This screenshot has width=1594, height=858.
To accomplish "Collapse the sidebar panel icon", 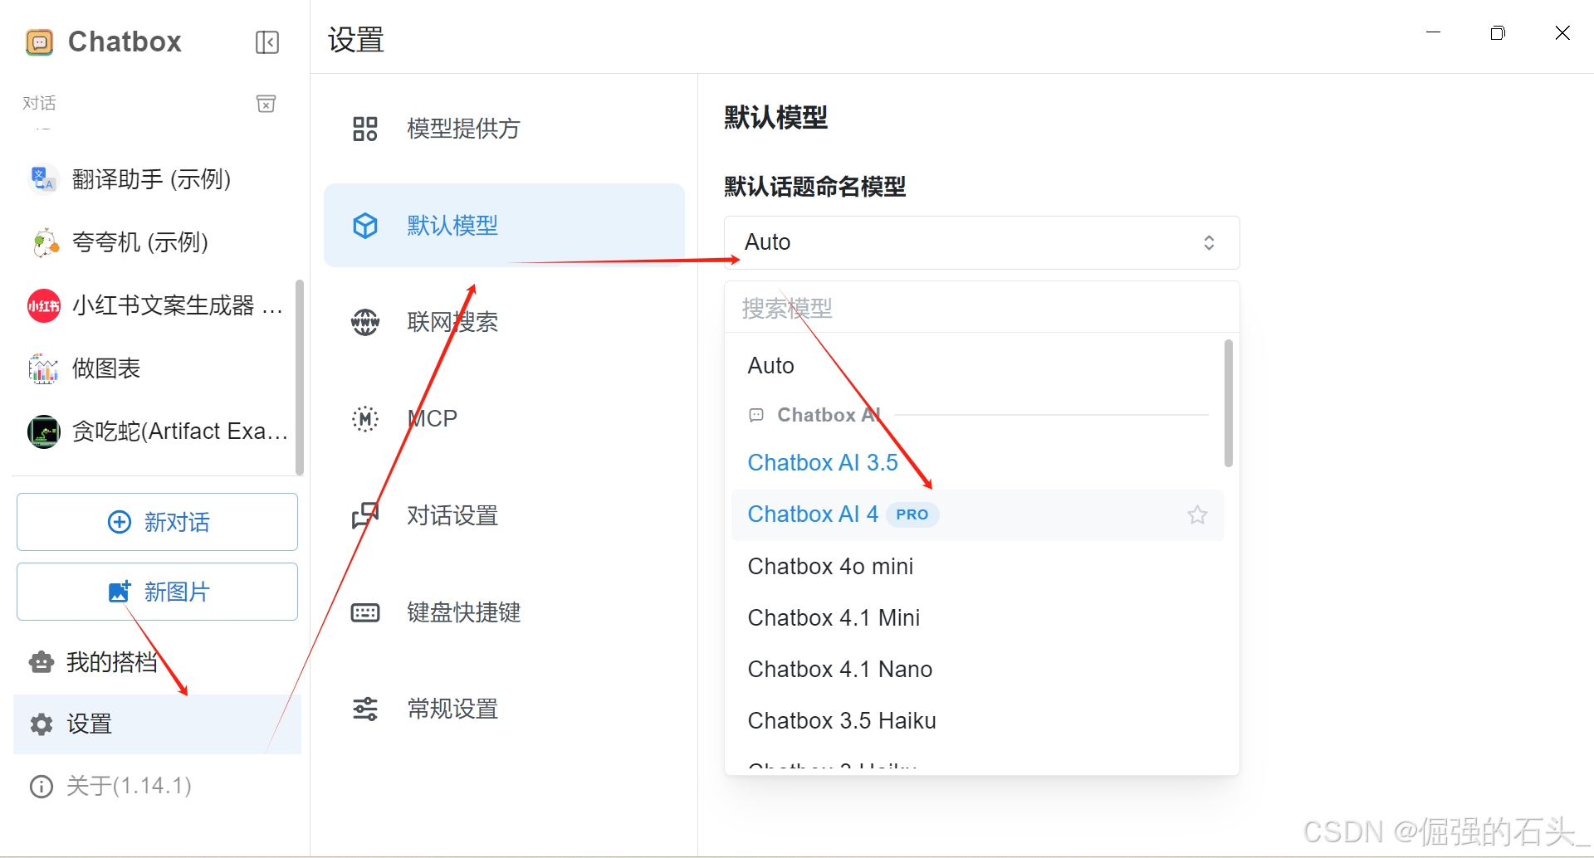I will [x=267, y=42].
